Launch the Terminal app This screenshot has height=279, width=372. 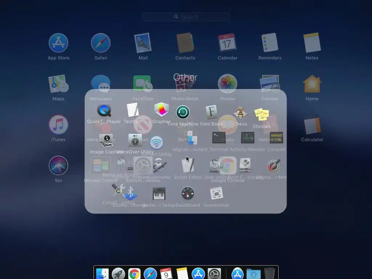[219, 138]
